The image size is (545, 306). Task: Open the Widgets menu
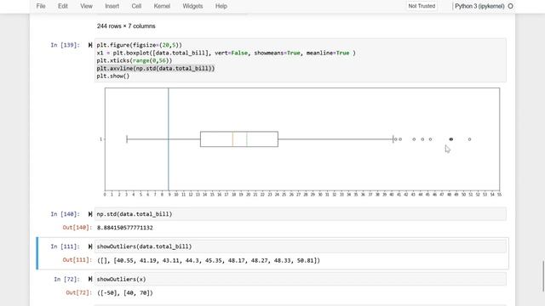click(192, 6)
